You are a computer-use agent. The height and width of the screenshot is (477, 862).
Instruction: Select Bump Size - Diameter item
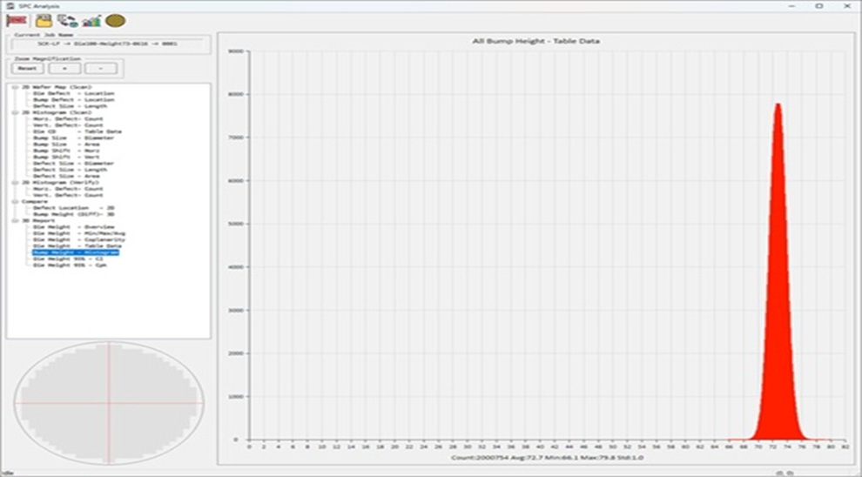74,138
